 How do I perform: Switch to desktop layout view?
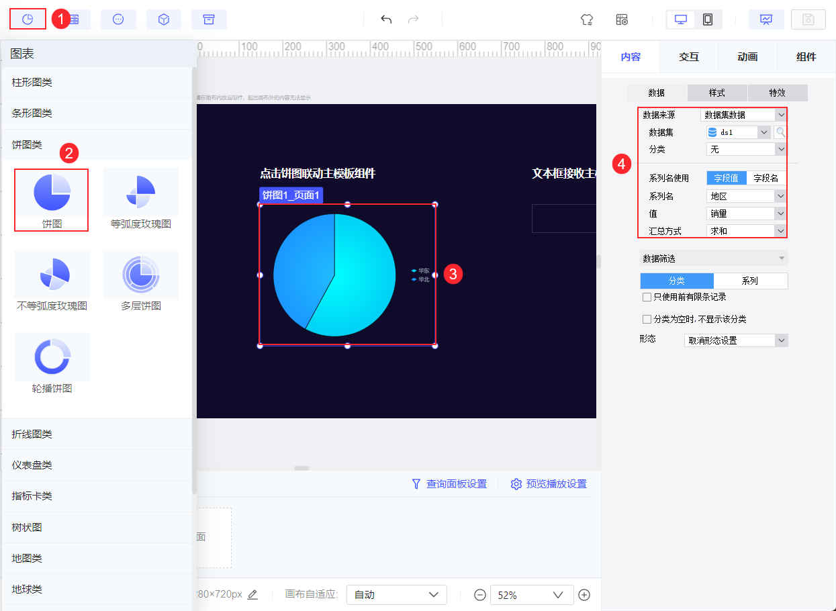coord(681,19)
